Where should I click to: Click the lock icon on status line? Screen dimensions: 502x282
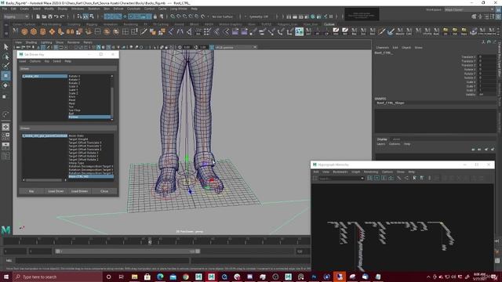click(x=155, y=16)
